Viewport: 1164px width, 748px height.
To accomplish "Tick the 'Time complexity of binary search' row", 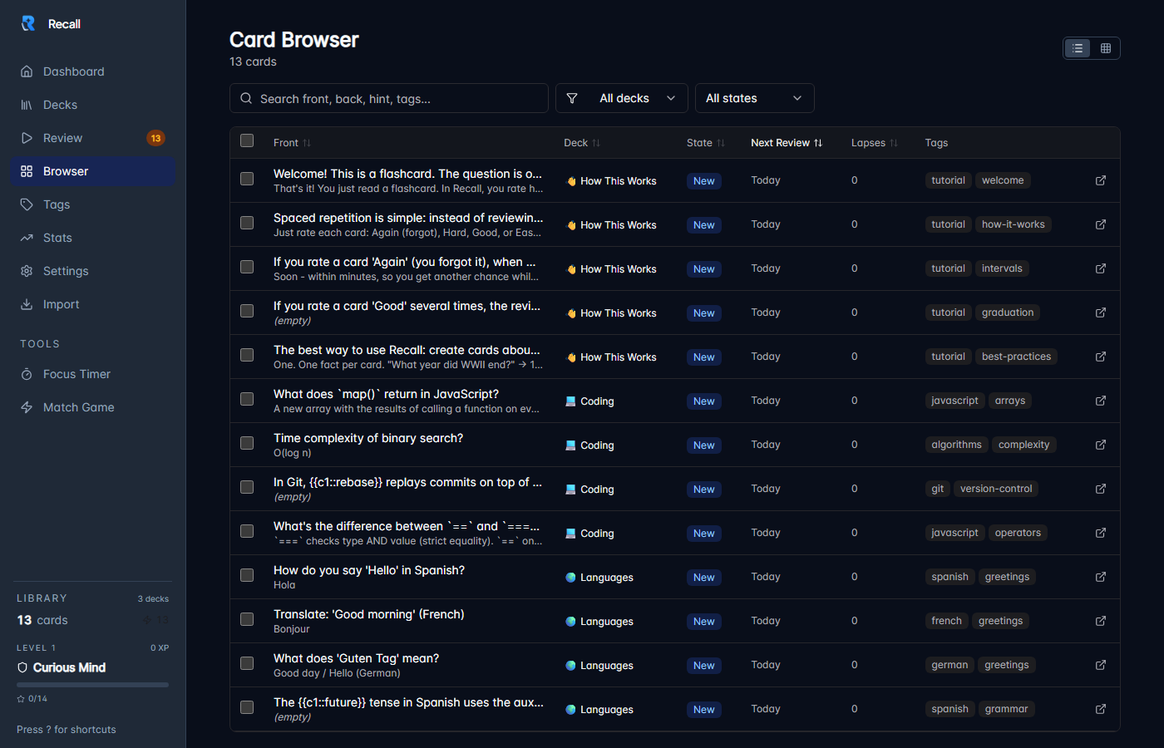I will click(x=247, y=443).
